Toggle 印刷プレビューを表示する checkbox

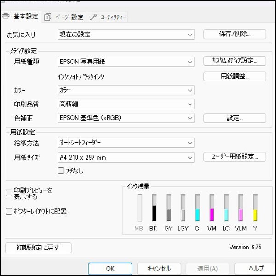point(9,193)
